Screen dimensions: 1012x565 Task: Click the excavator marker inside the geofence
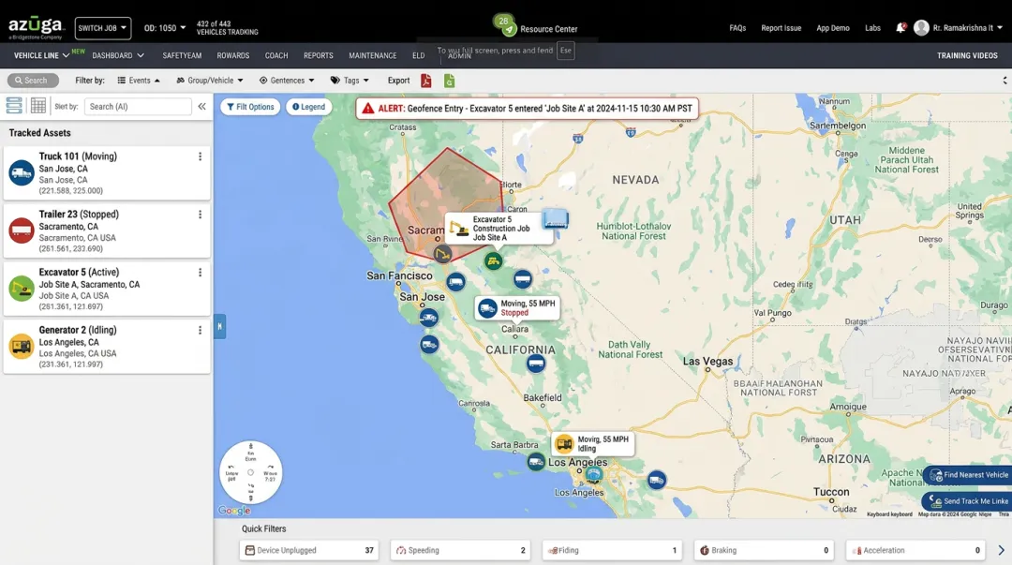[x=442, y=254]
